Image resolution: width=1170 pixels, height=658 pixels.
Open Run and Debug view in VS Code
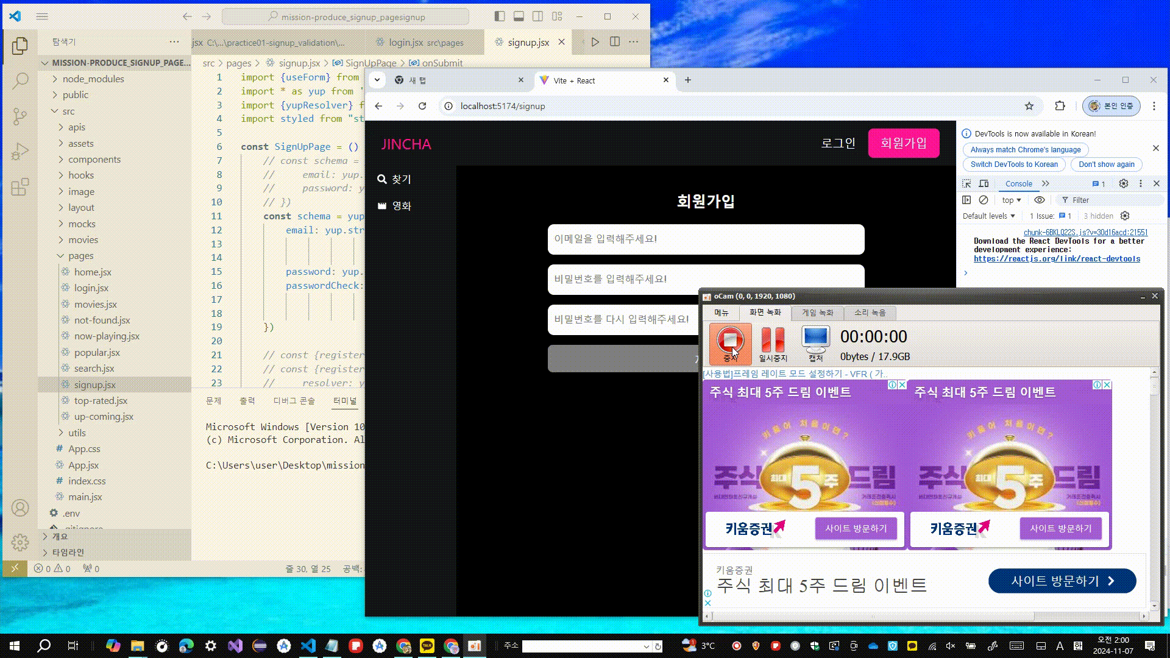point(20,151)
